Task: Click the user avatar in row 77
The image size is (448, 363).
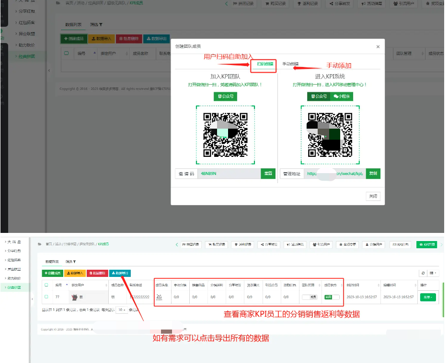Action: (x=75, y=297)
